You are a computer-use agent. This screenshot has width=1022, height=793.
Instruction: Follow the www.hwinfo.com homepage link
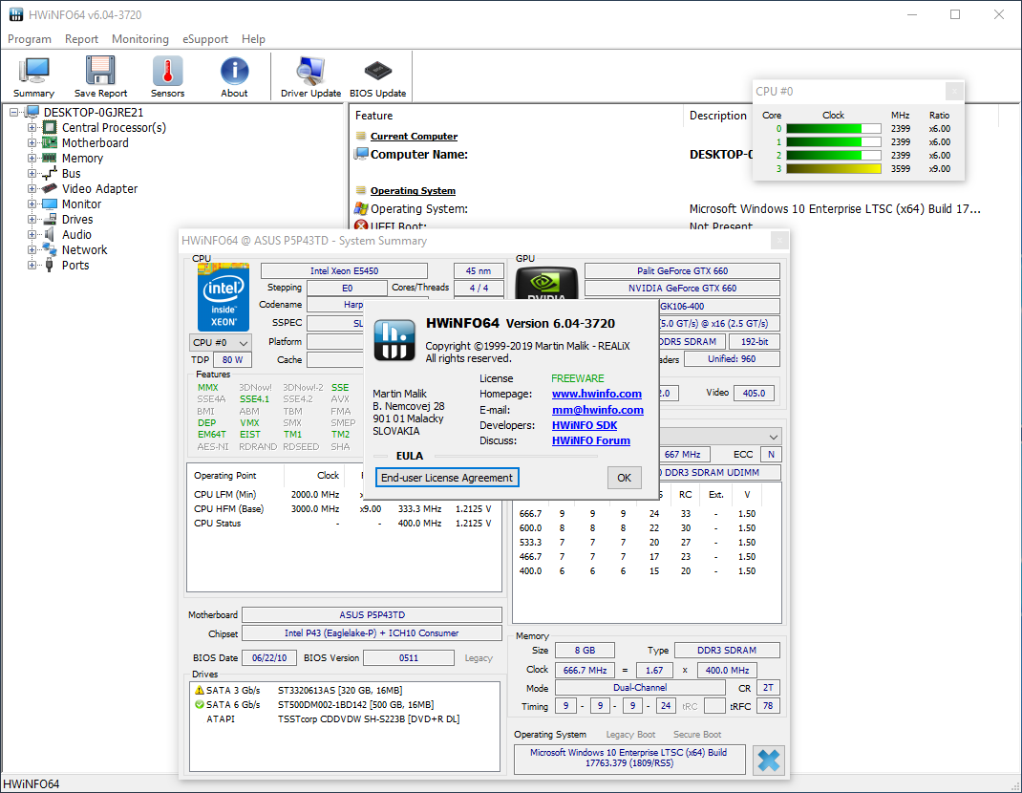(x=596, y=394)
